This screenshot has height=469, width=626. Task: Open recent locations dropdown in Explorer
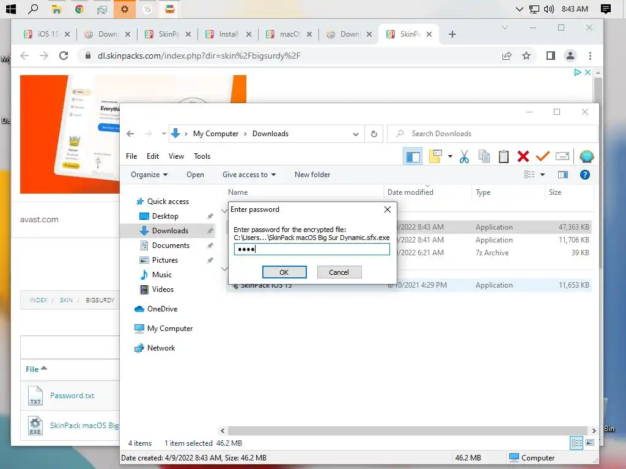[x=164, y=134]
